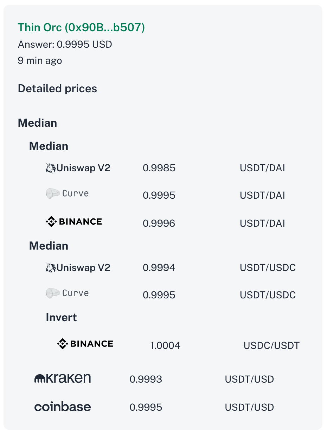Click the Binance logo in USDT/DAI row

click(x=74, y=222)
